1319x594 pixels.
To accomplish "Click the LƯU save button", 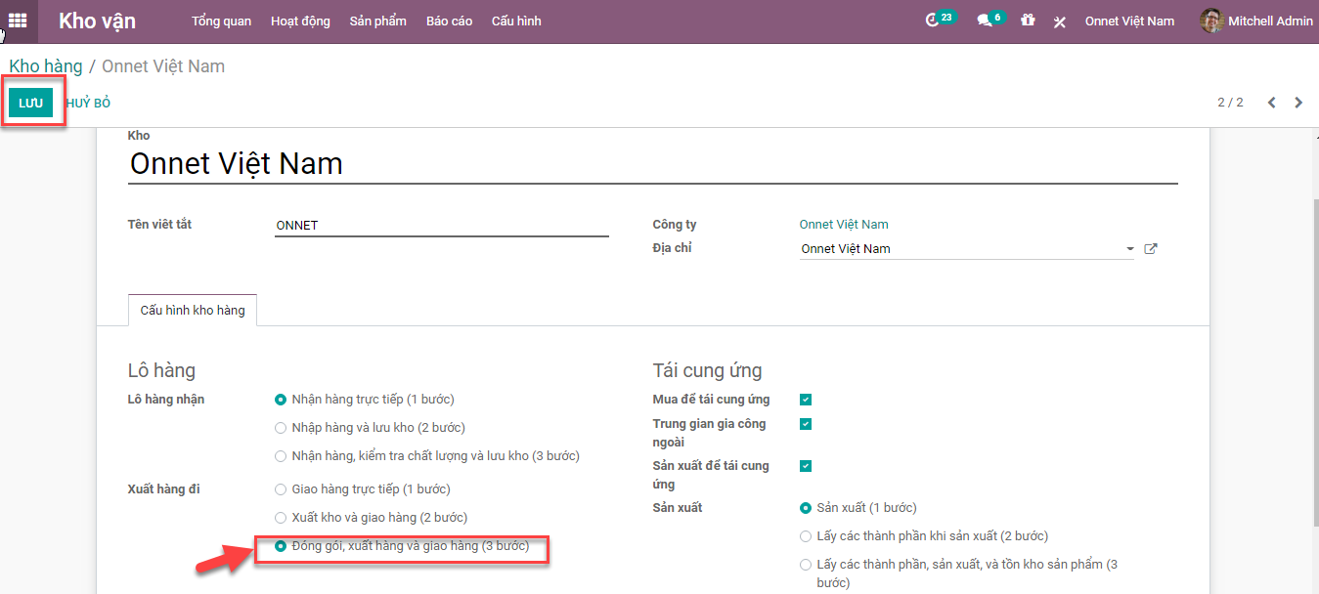I will pos(30,104).
